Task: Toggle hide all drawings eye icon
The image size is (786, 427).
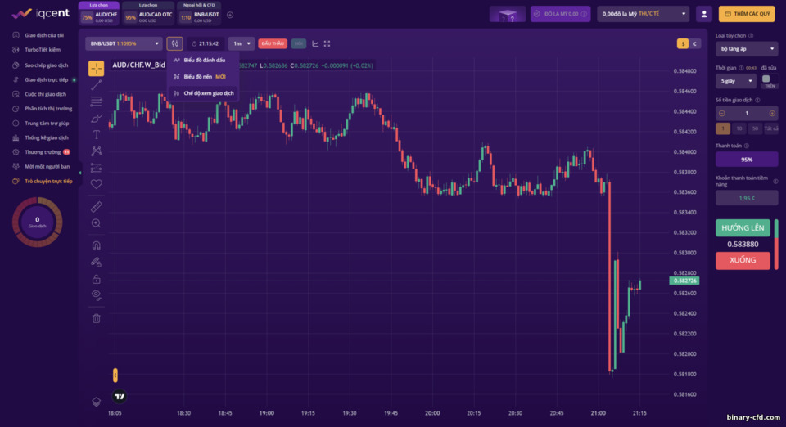Action: [97, 294]
